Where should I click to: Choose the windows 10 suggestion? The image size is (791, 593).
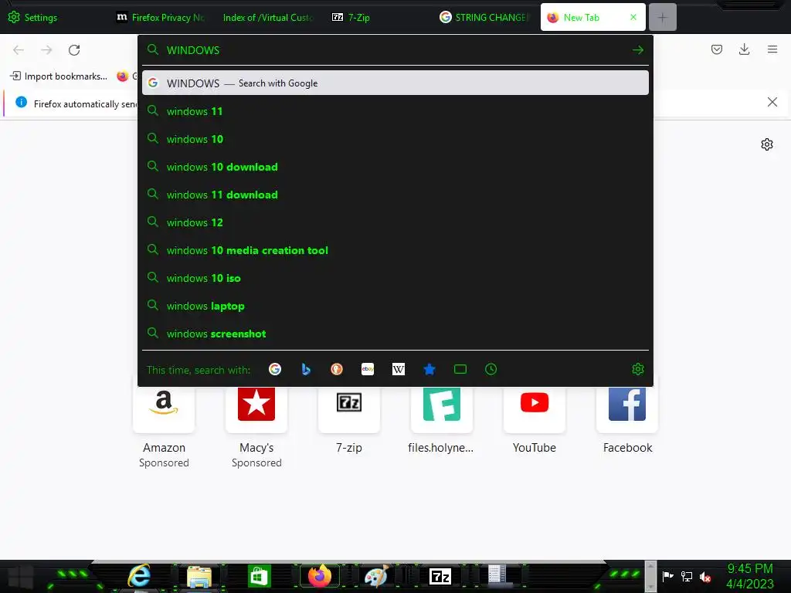click(395, 139)
